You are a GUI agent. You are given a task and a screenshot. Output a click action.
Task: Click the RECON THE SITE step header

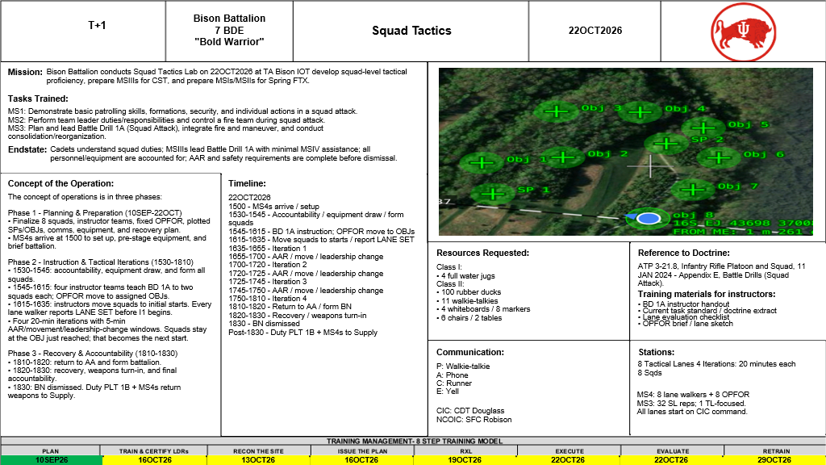[x=258, y=451]
